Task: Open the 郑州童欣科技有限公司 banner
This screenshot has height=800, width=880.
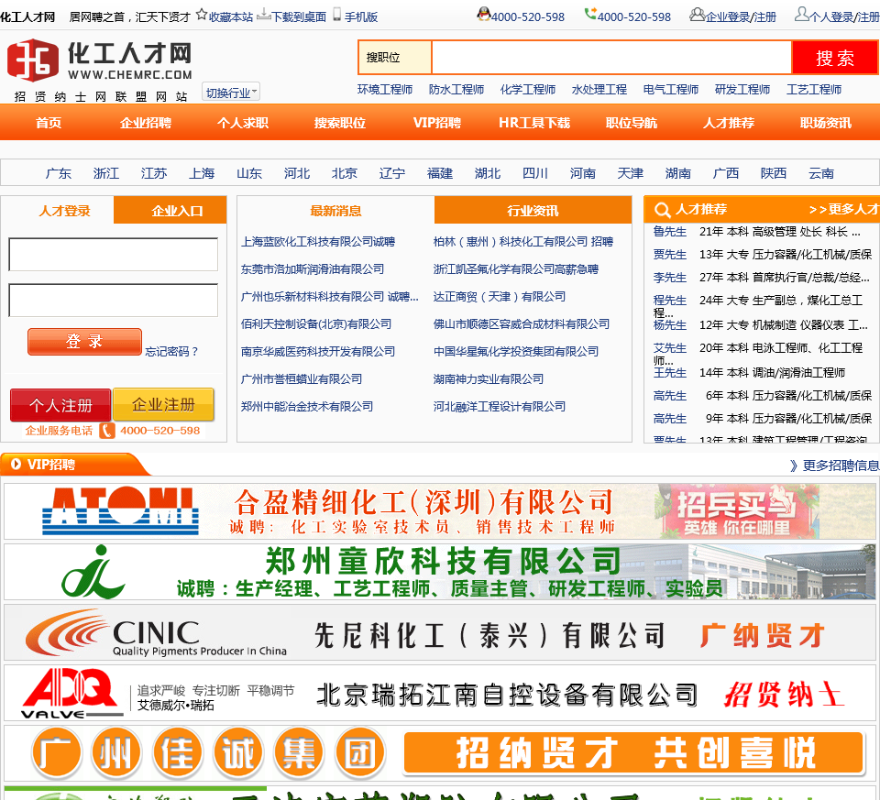Action: pyautogui.click(x=439, y=572)
